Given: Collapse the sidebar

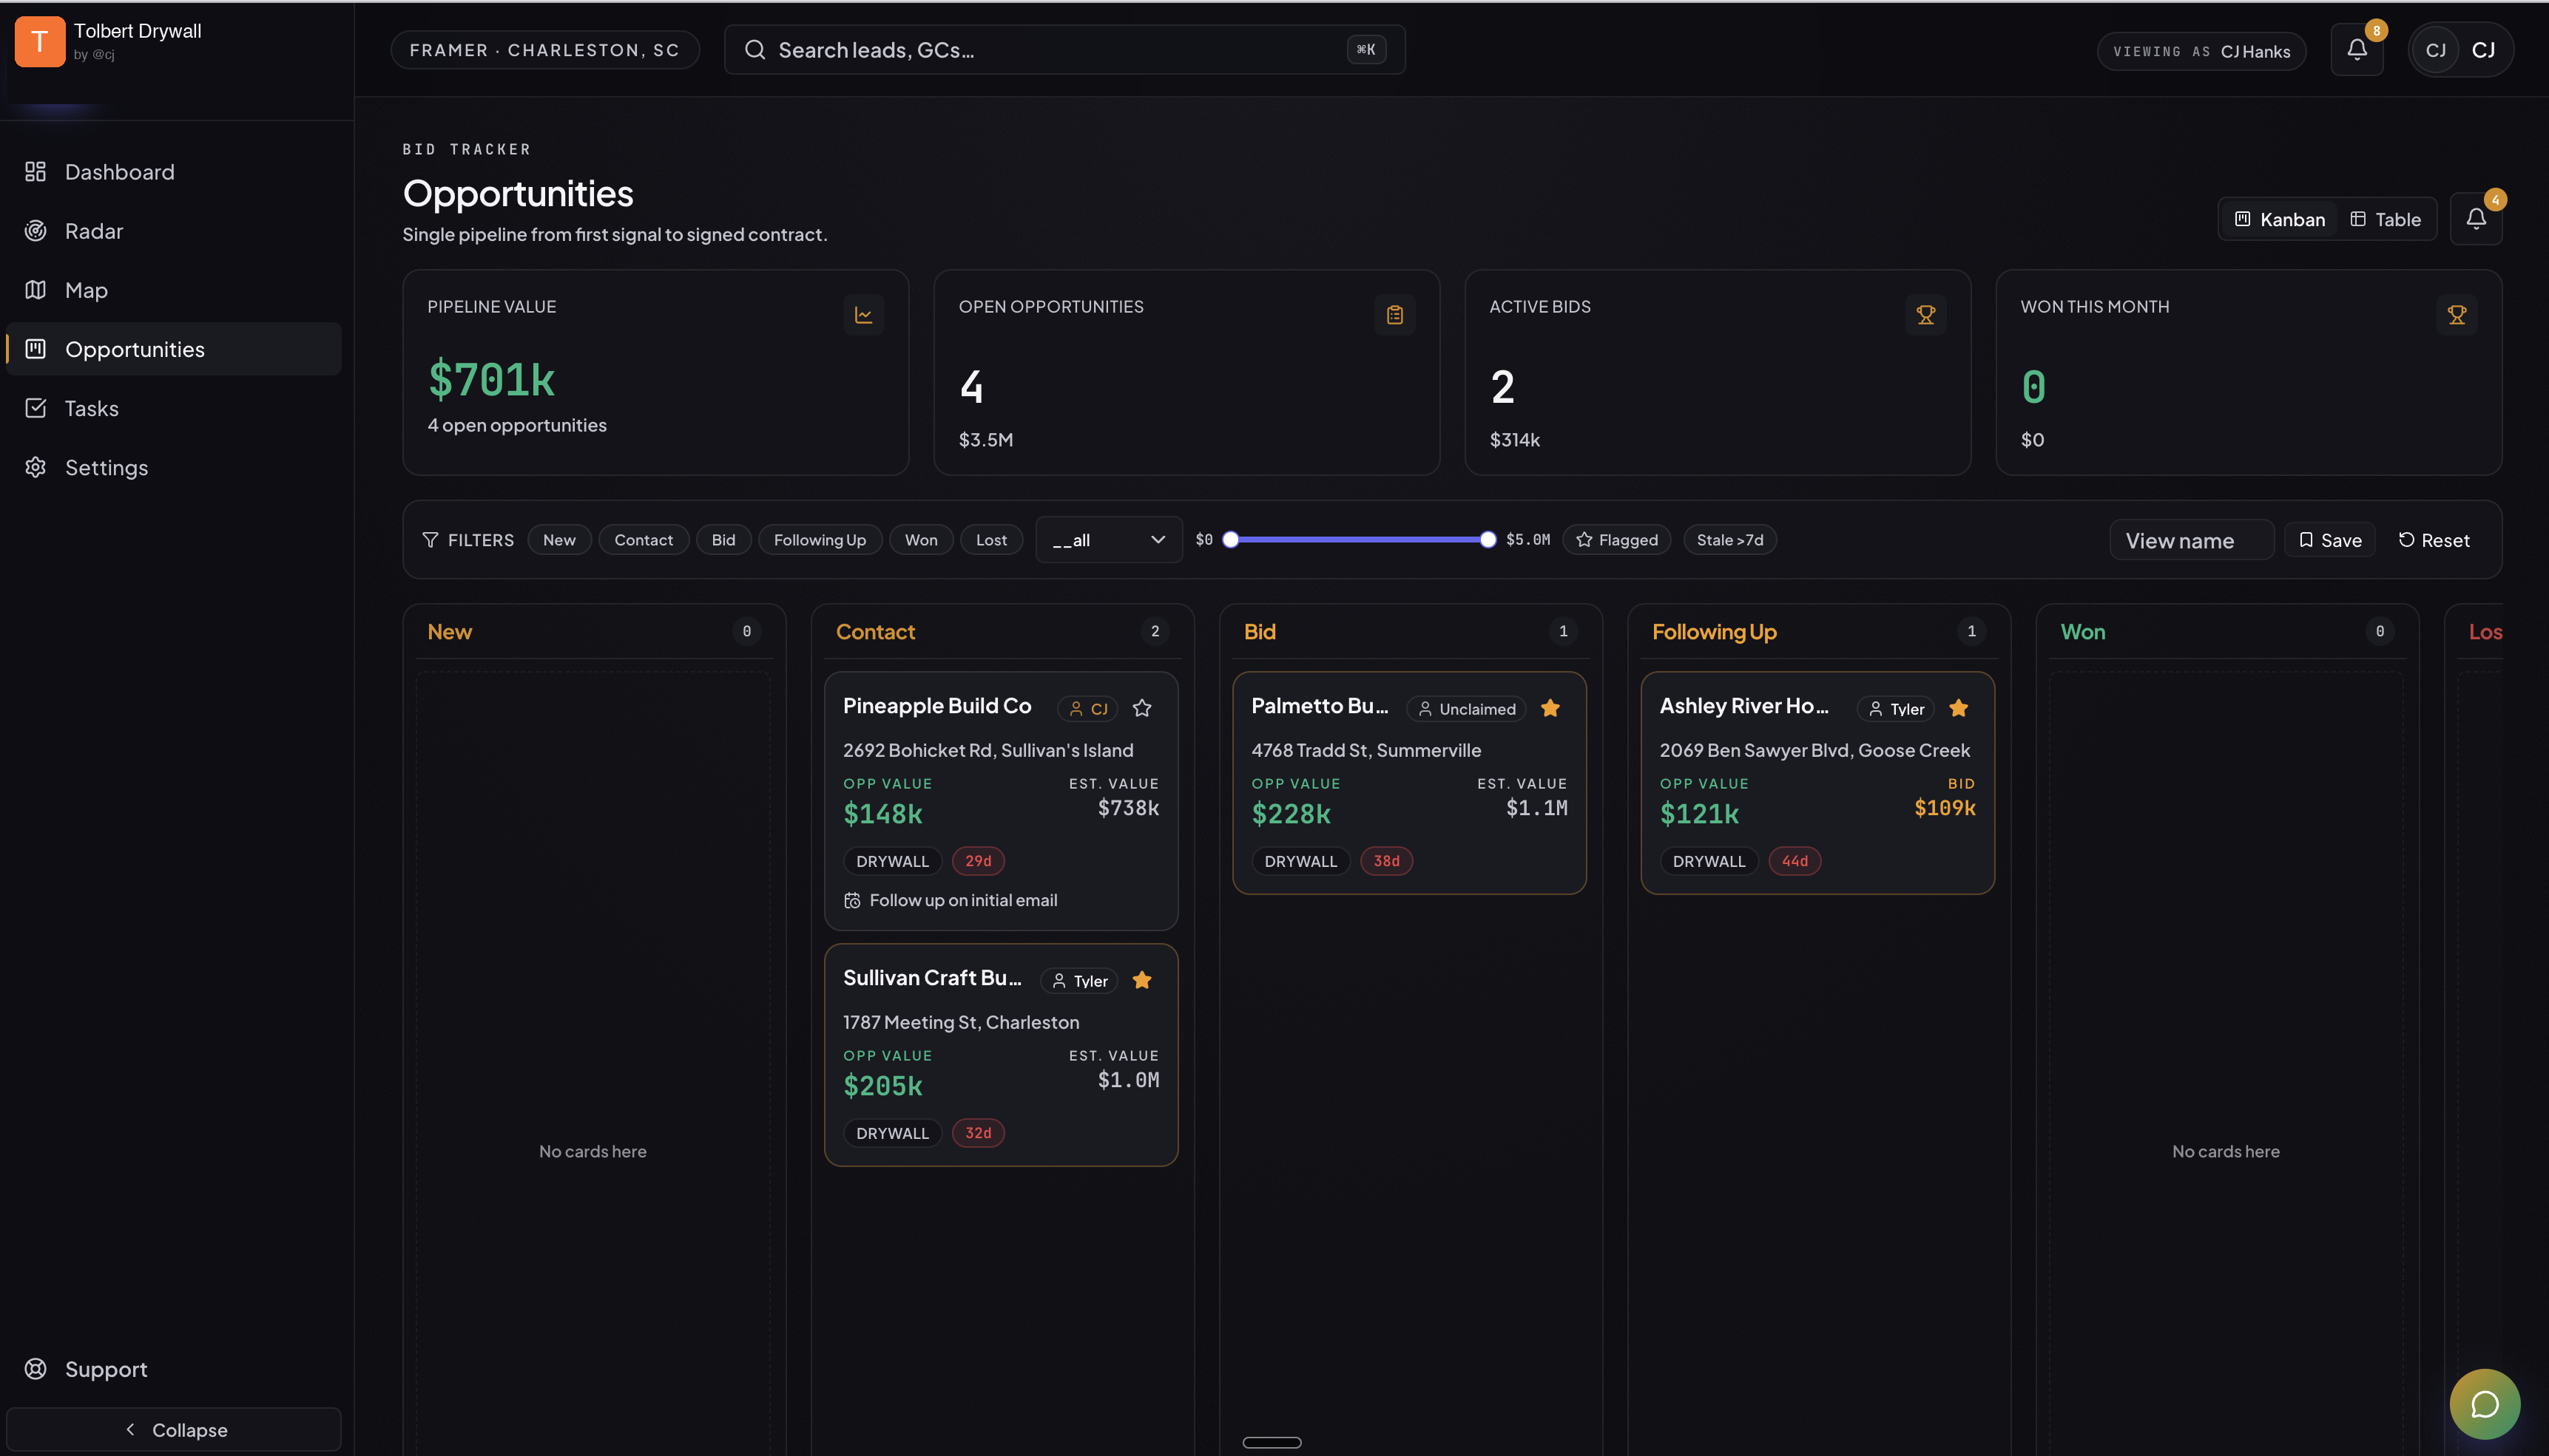Looking at the screenshot, I should [x=174, y=1429].
